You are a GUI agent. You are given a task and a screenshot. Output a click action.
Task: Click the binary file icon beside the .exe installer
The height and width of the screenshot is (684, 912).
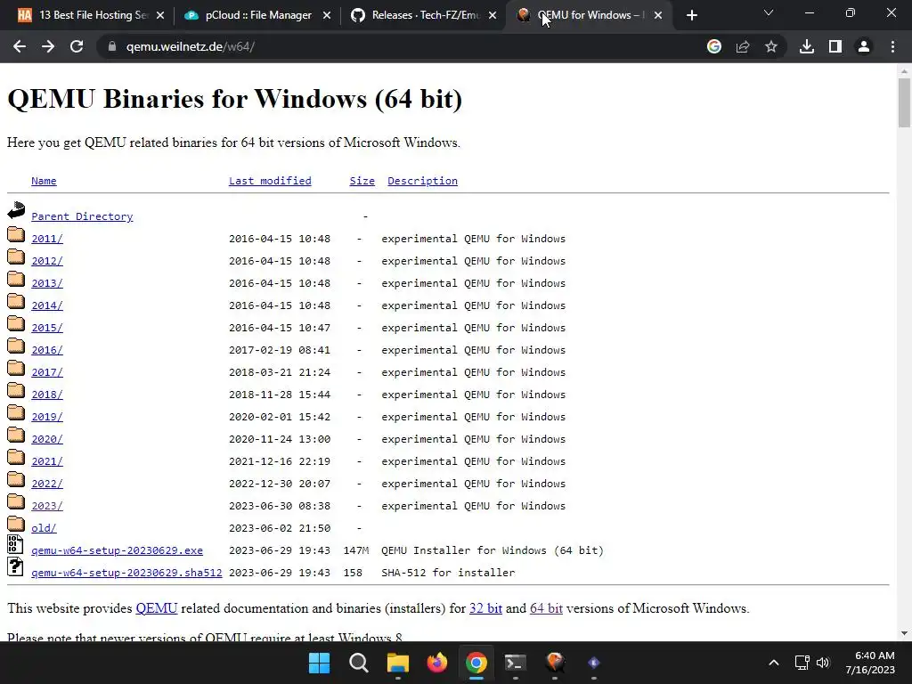pos(15,545)
